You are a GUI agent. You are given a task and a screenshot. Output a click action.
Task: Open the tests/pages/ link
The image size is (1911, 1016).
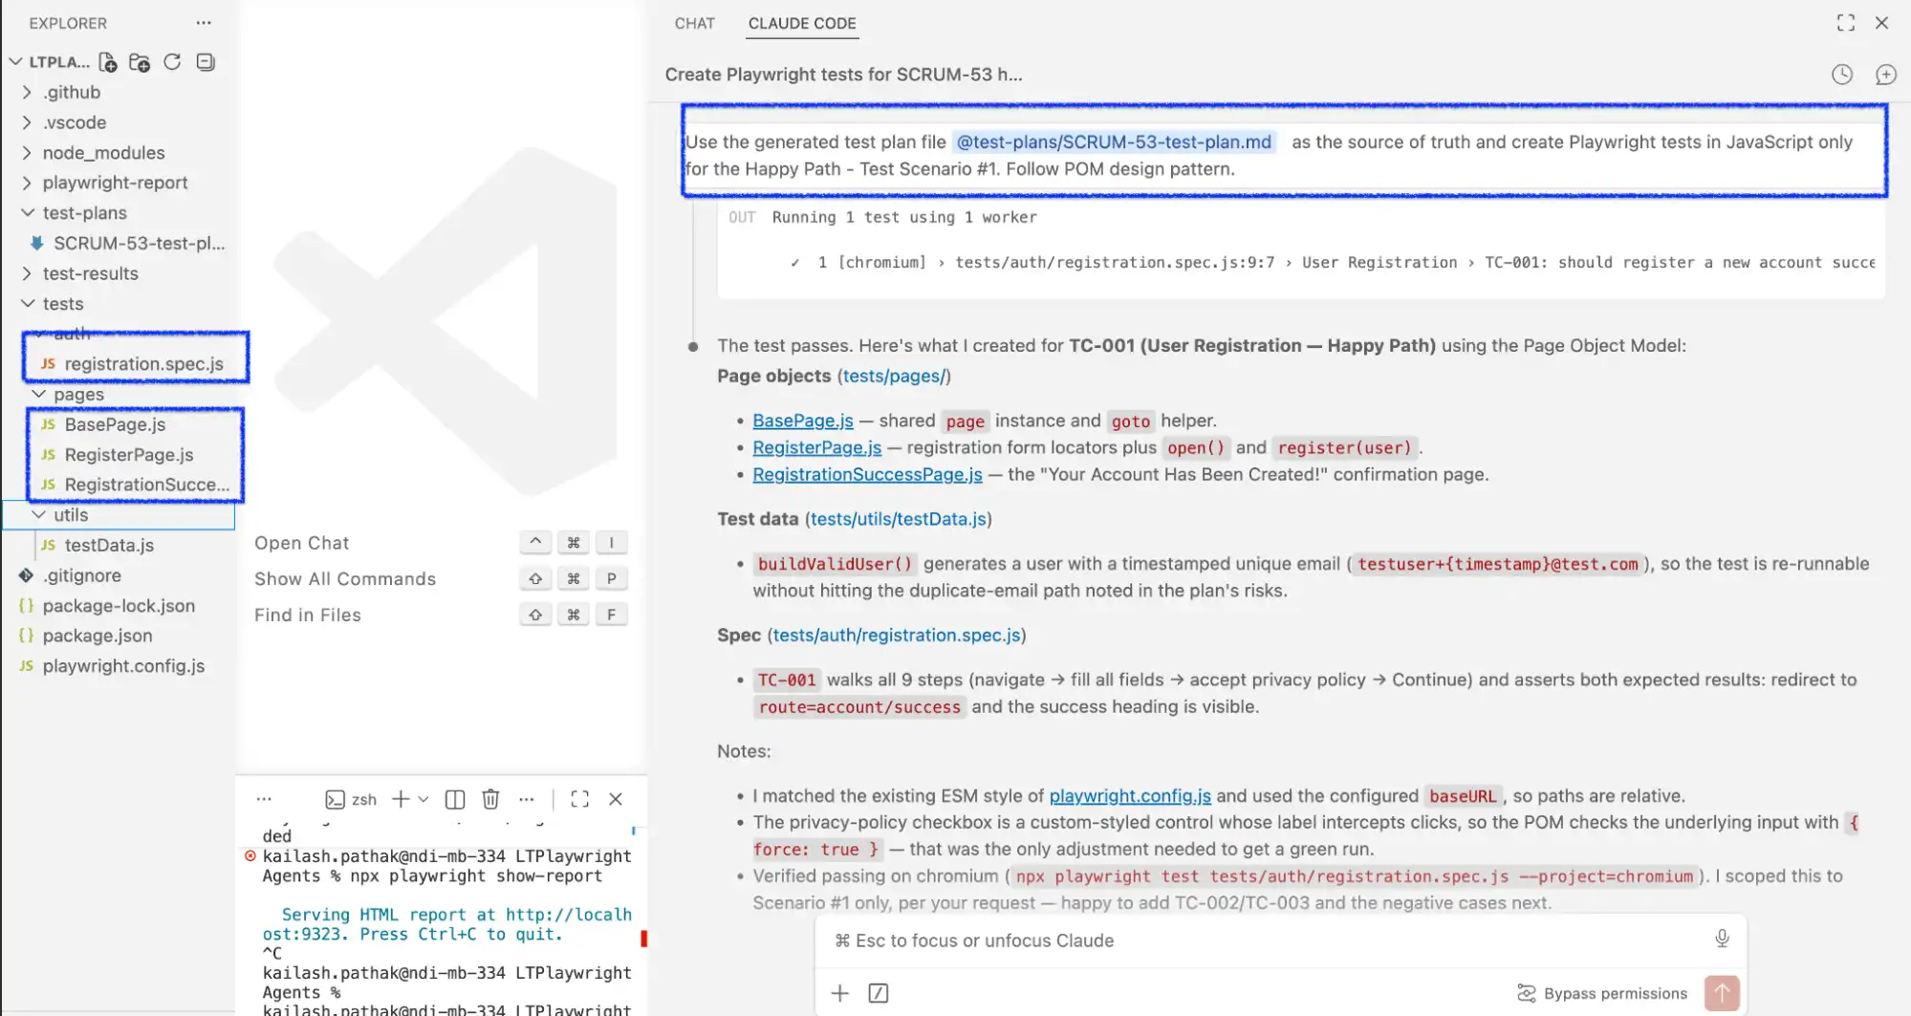click(x=894, y=376)
